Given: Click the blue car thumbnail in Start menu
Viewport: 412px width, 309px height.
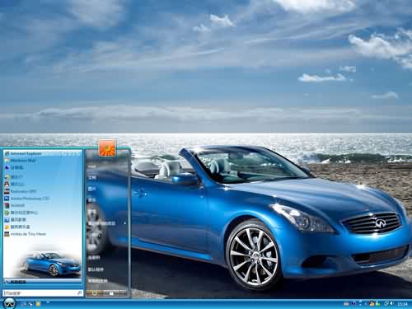Looking at the screenshot, I should click(x=52, y=265).
